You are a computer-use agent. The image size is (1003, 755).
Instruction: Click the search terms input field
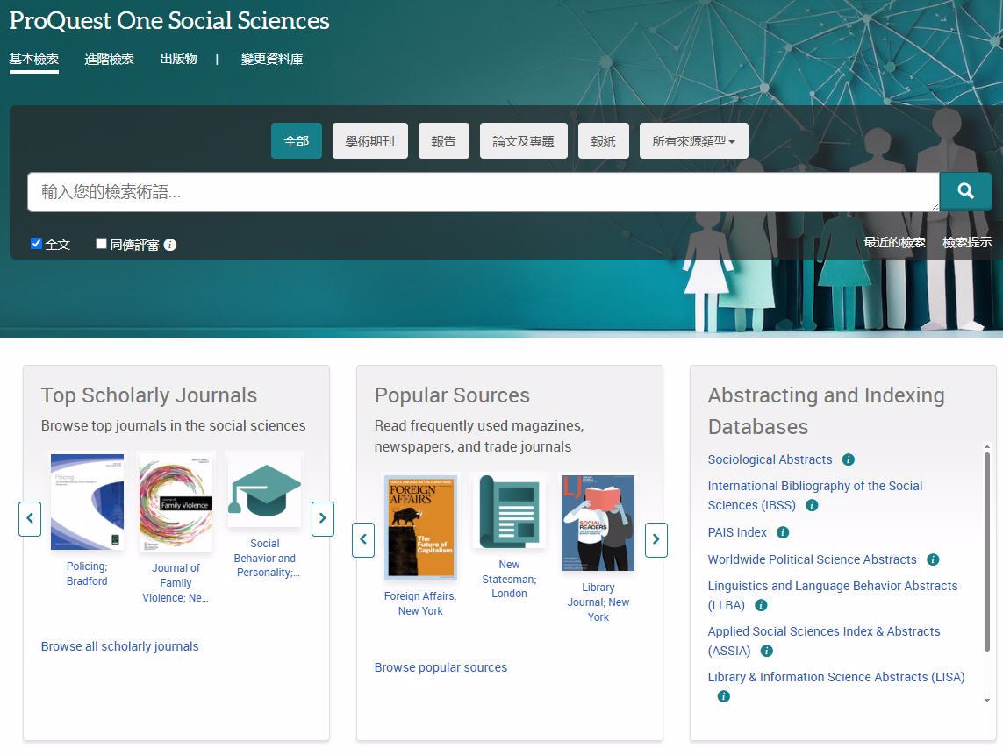(483, 192)
